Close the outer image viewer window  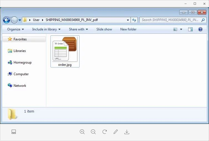point(204,4)
